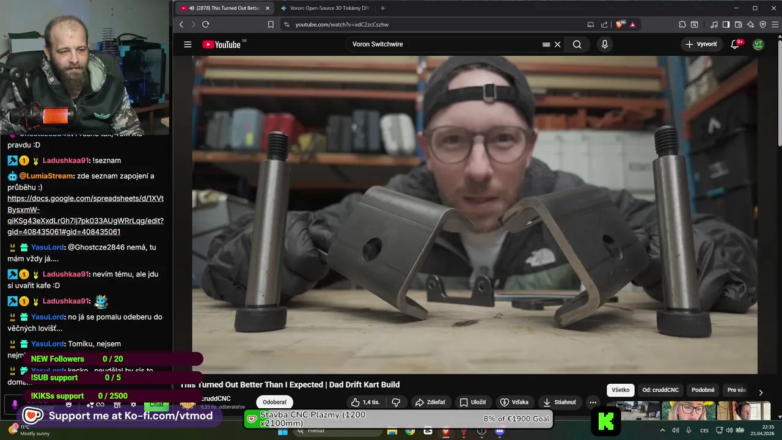Select the Podobné filter chip
Screen dimensions: 782x440
[703, 390]
